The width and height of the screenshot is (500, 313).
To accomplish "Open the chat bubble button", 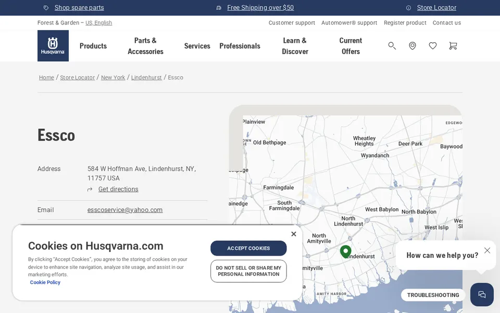I will click(482, 294).
